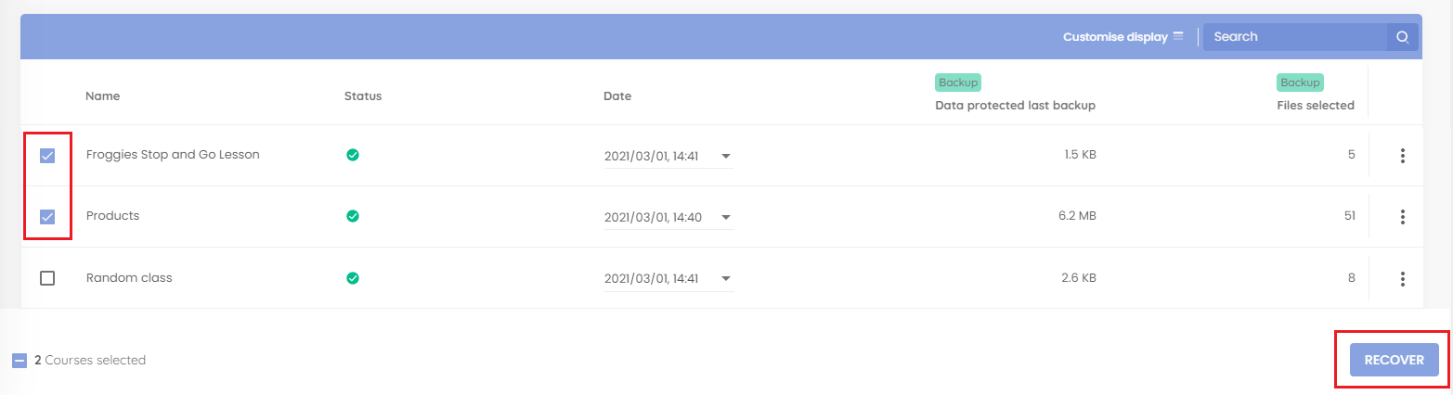Focus the Search input field
Image resolution: width=1453 pixels, height=395 pixels.
tap(1295, 37)
